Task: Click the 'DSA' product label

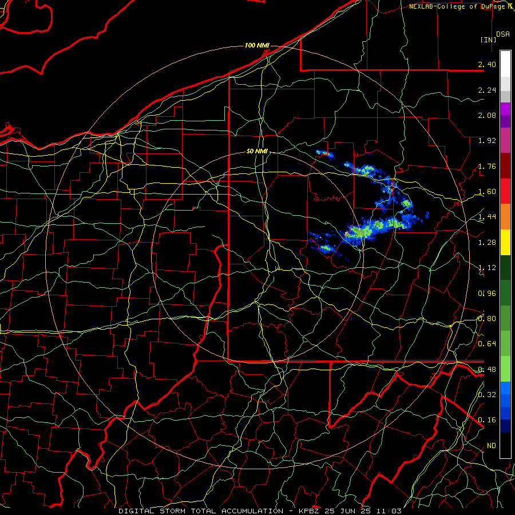Action: coord(503,34)
